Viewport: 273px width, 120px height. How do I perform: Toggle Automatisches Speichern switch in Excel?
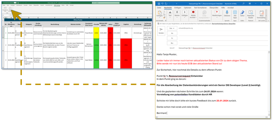coord(15,3)
